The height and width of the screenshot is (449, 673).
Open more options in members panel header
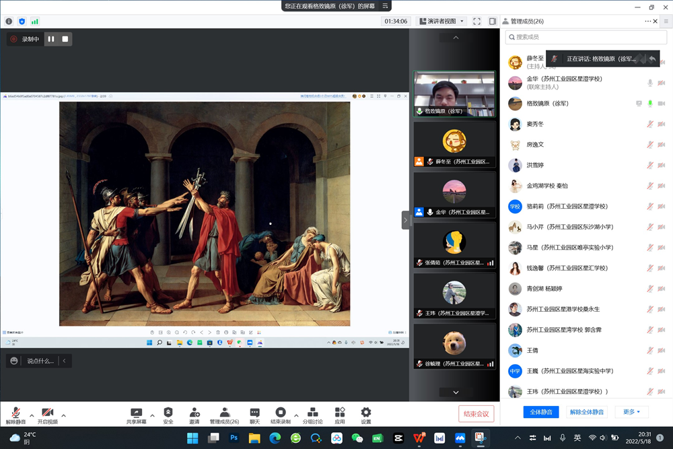[647, 21]
